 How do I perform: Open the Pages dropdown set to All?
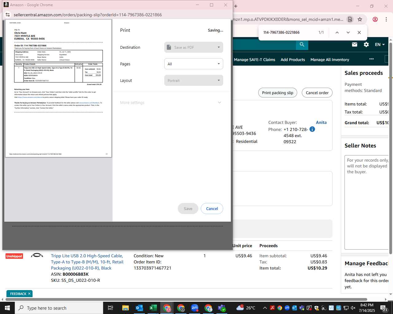[x=193, y=64]
